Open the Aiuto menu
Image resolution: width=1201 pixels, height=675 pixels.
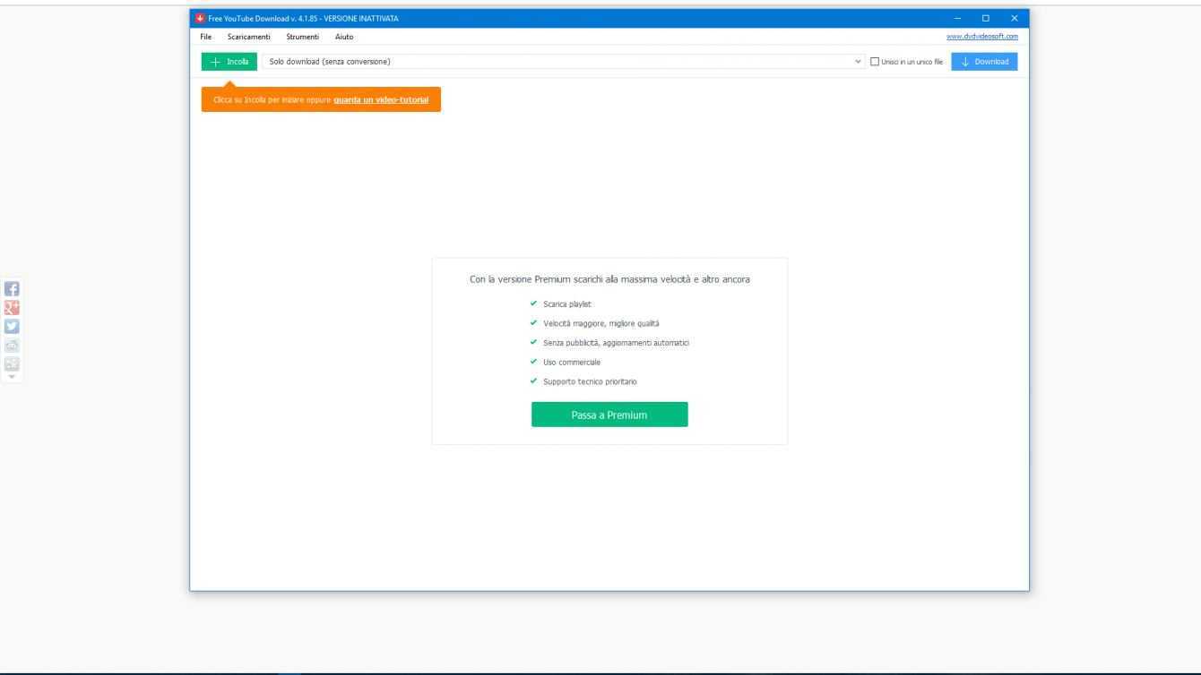click(344, 37)
